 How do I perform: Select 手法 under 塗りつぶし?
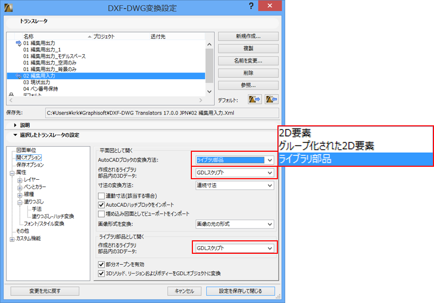tap(36, 209)
